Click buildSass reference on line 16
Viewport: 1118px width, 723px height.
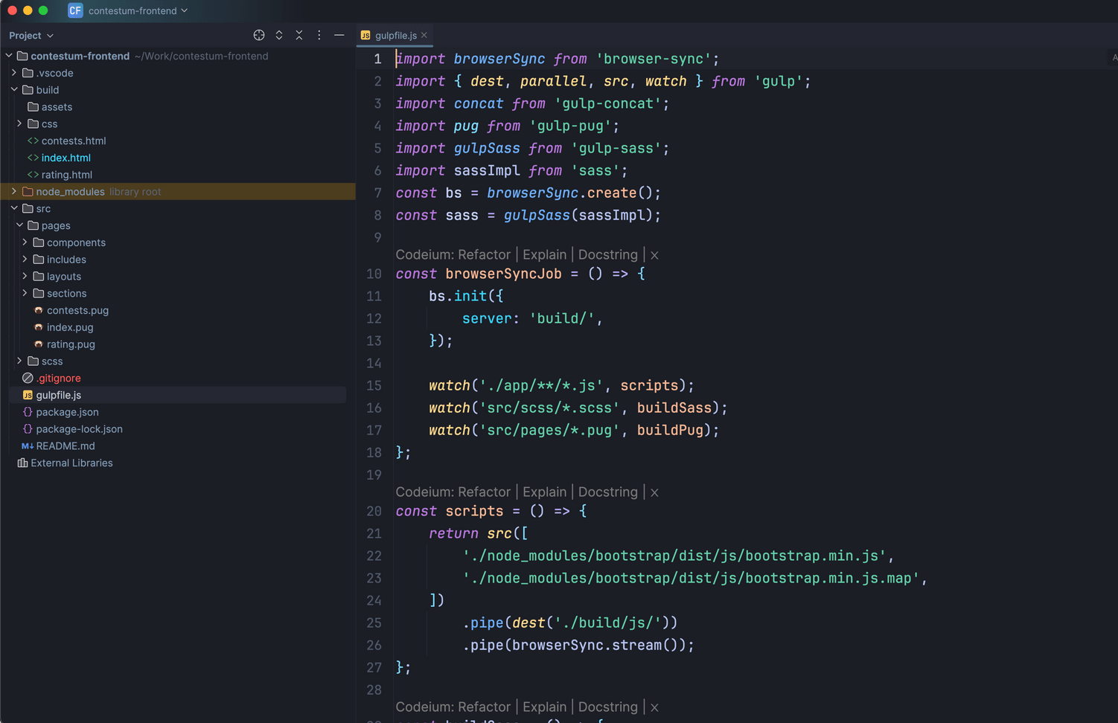click(x=674, y=408)
